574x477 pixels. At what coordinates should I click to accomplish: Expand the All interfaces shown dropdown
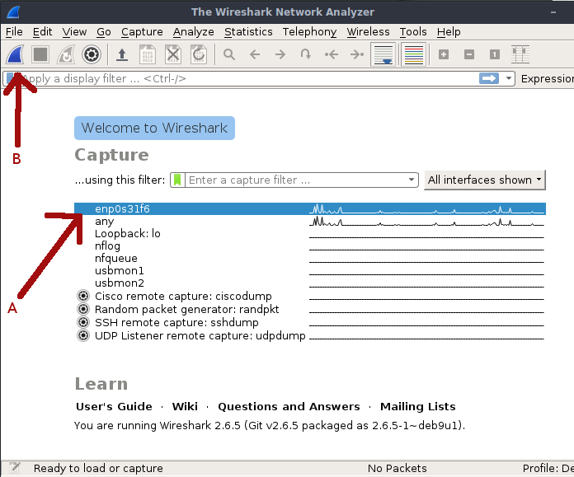click(x=485, y=180)
